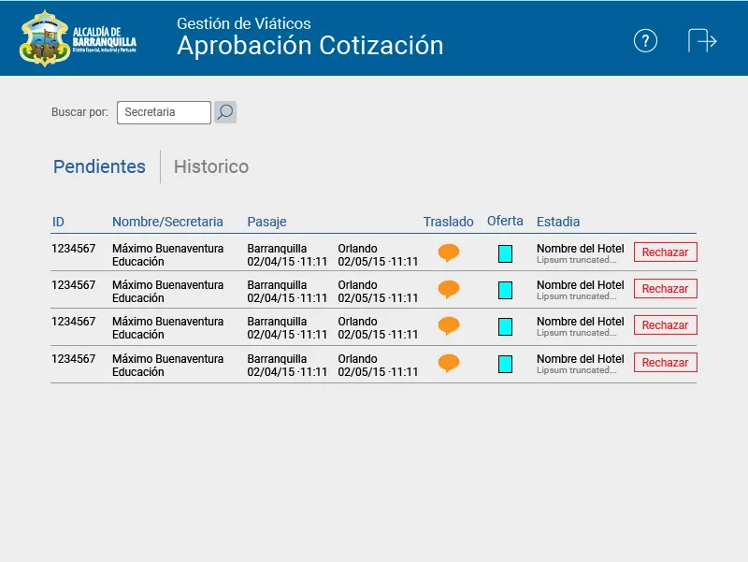Click the ID column header
The image size is (748, 562).
[x=58, y=222]
